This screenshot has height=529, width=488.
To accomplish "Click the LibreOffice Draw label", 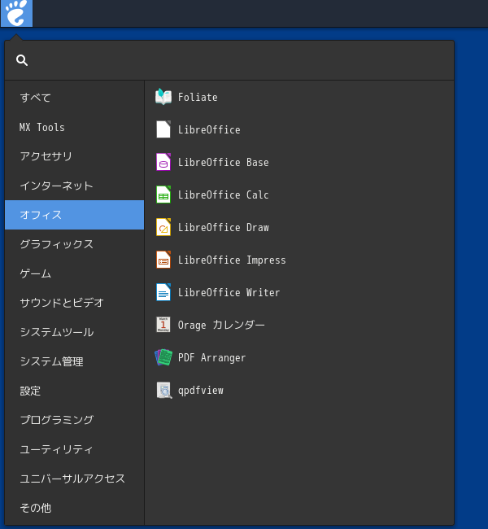I will pos(223,227).
